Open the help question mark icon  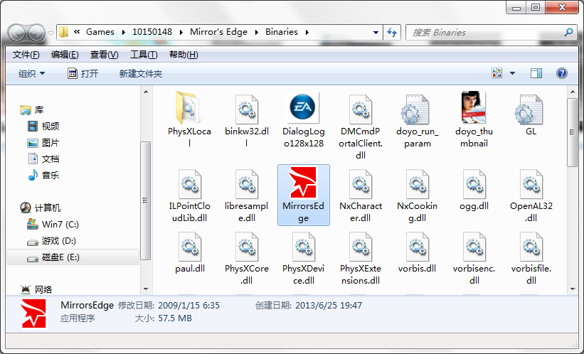point(562,73)
